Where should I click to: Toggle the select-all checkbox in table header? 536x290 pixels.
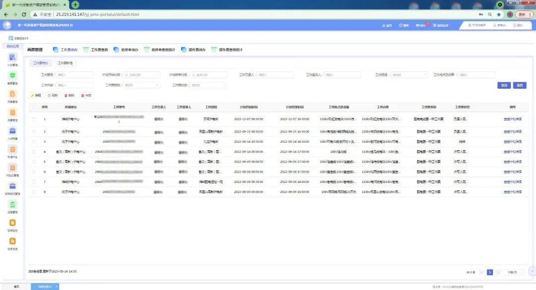[34, 107]
